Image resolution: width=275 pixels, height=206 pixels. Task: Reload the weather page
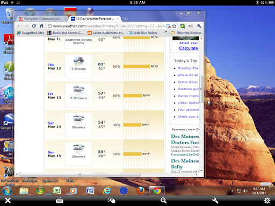pyautogui.click(x=34, y=26)
